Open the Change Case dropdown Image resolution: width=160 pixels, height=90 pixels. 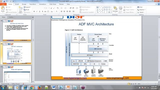[52, 11]
